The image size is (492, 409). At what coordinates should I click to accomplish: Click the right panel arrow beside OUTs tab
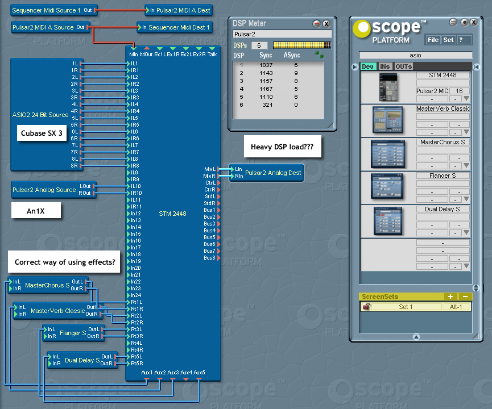click(x=476, y=67)
